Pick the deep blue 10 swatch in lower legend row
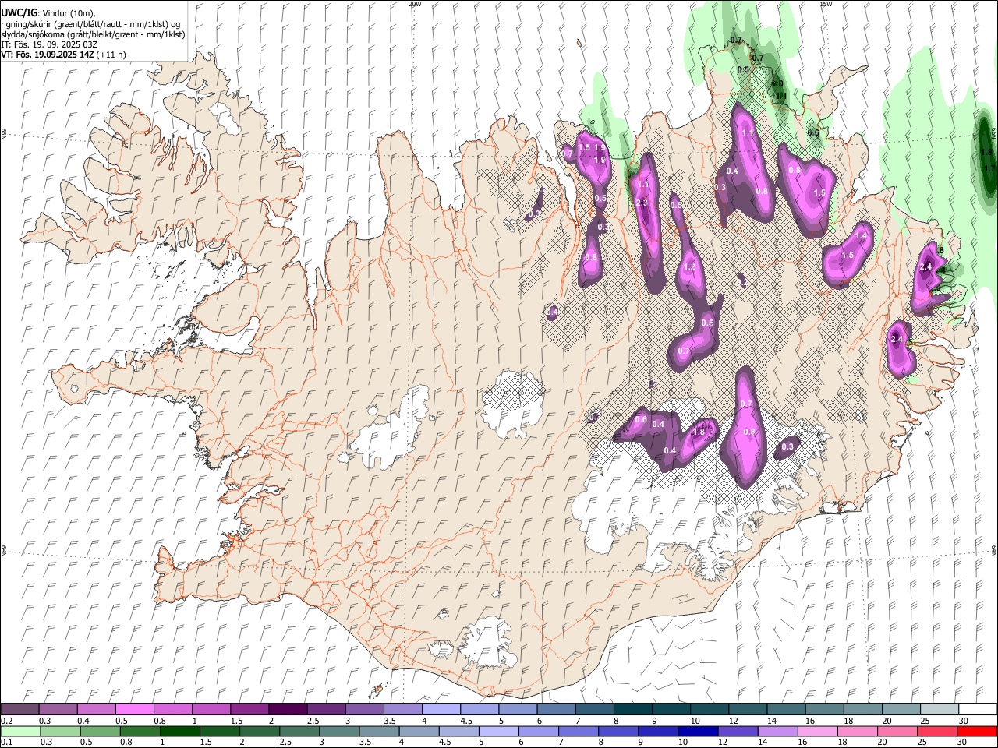998x748 pixels. (696, 731)
